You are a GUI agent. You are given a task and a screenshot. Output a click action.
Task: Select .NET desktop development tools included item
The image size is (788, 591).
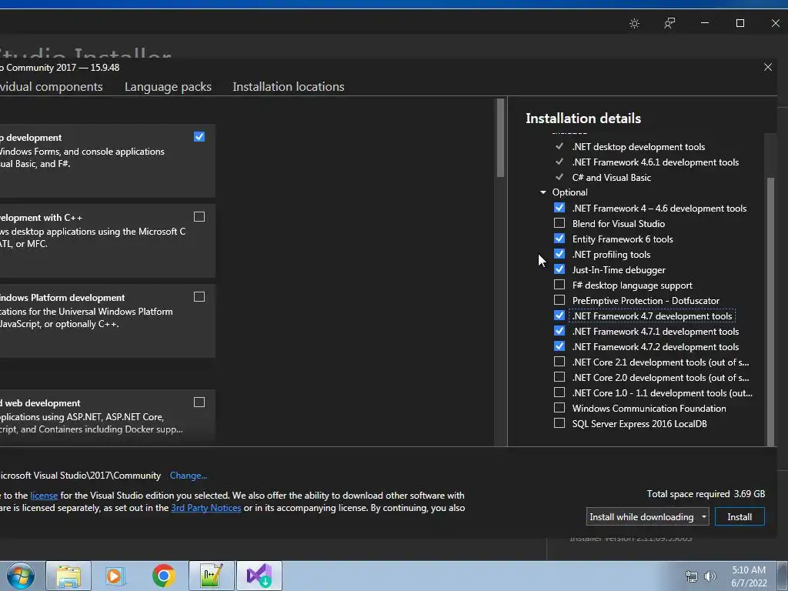638,147
